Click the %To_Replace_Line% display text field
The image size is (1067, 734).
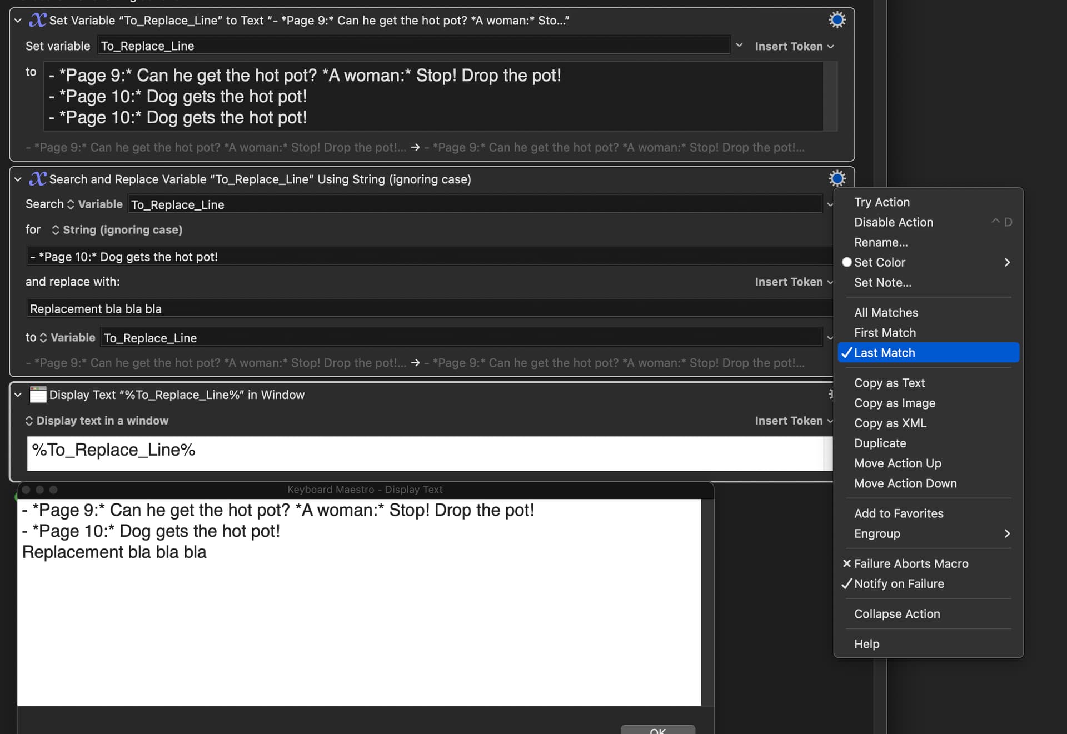pos(425,453)
